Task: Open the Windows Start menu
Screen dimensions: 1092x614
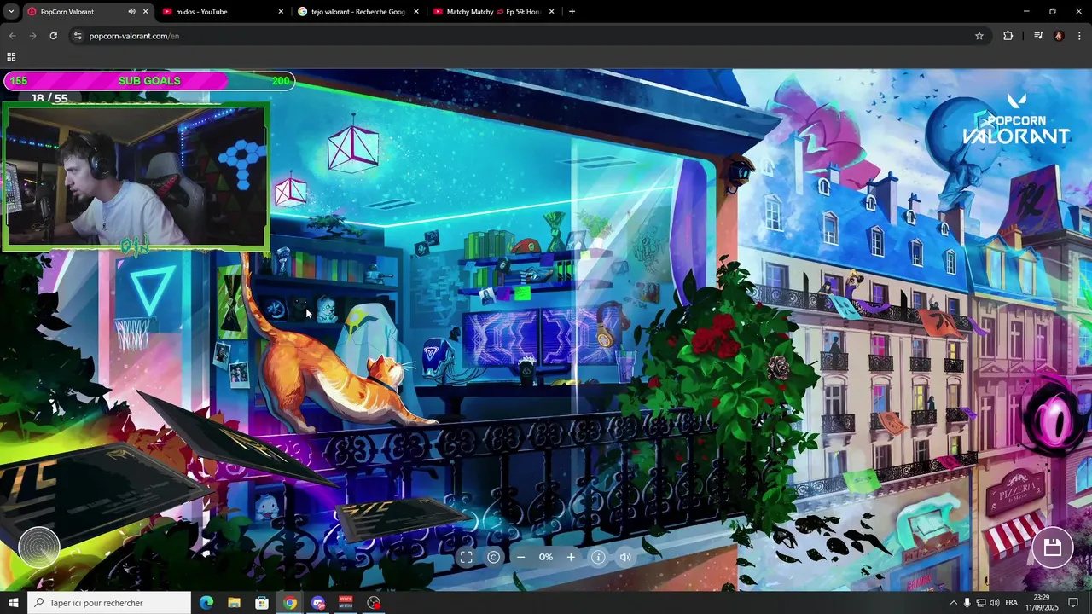Action: pos(13,603)
